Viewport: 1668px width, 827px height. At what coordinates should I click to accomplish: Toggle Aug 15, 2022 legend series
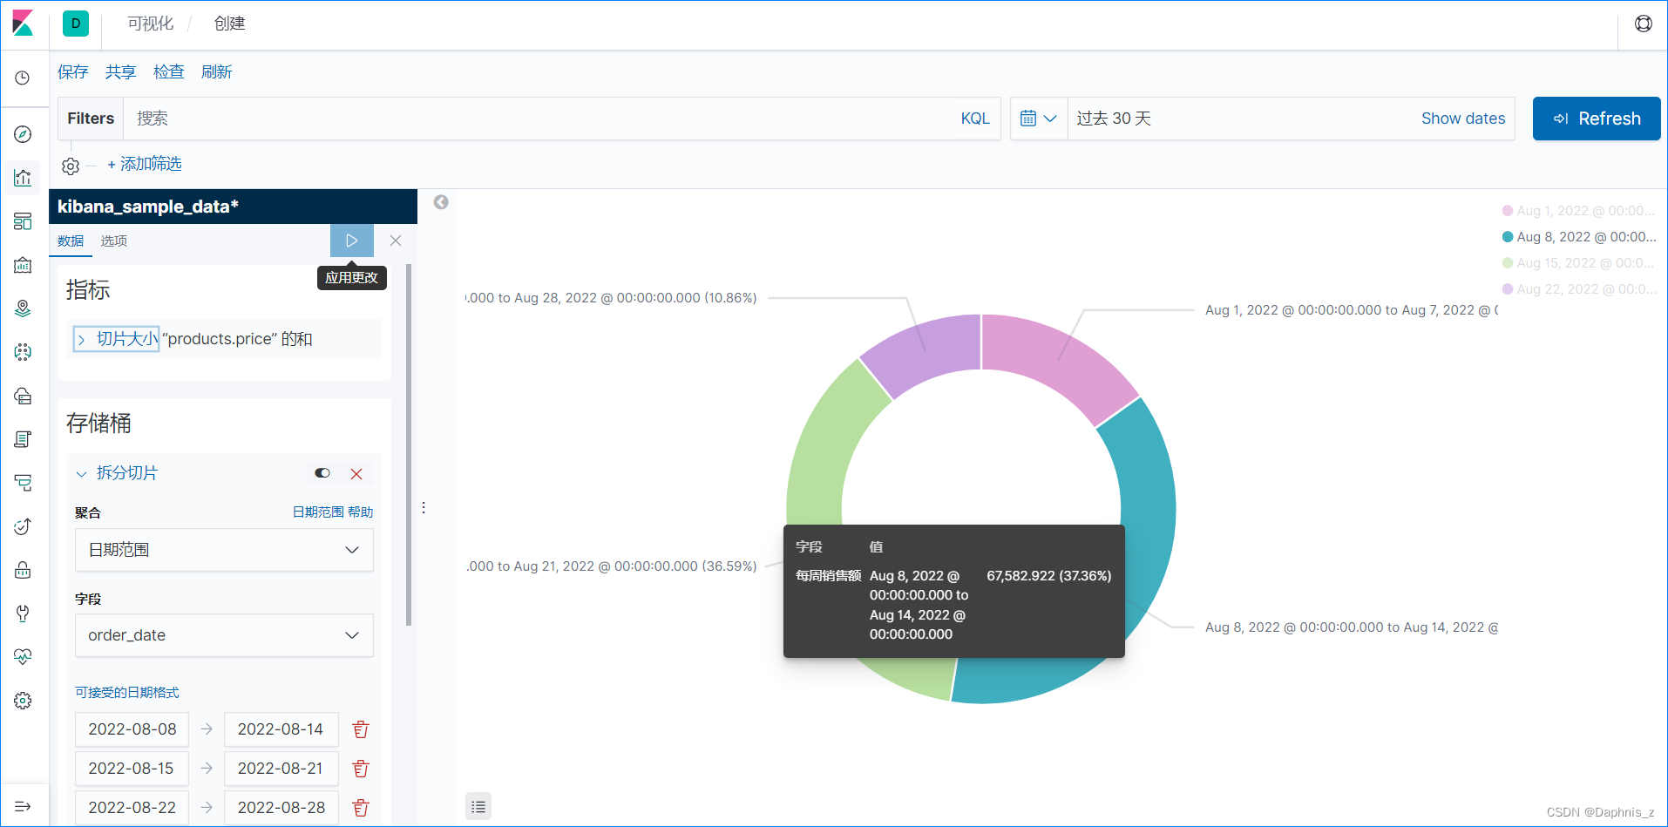(1579, 263)
